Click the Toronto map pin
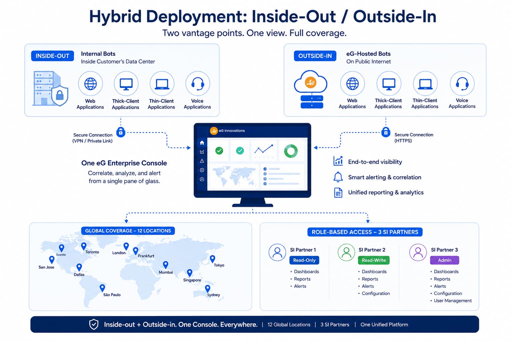The image size is (512, 341). [84, 246]
